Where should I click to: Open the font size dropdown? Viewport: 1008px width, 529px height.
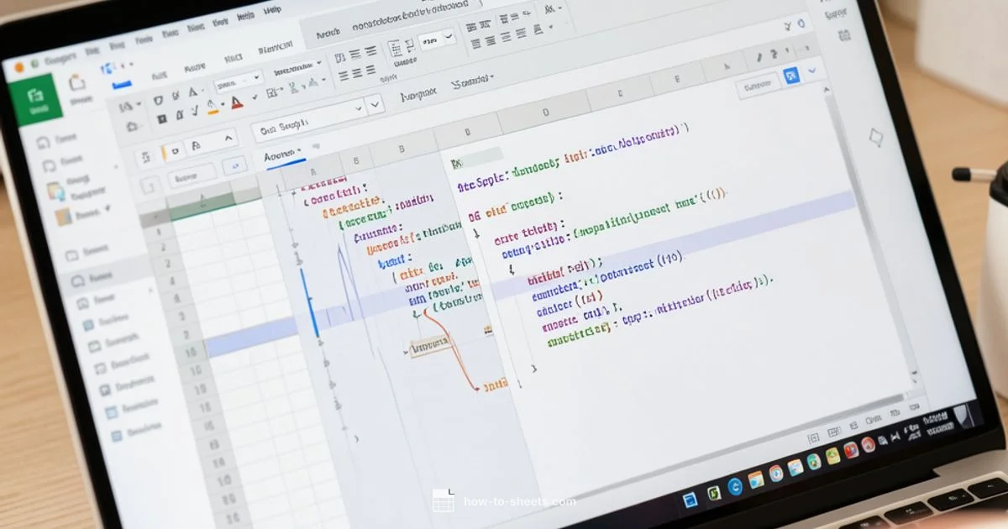238,81
